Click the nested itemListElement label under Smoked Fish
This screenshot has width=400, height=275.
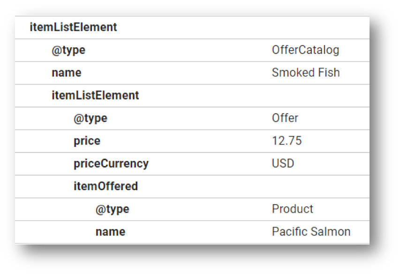95,95
